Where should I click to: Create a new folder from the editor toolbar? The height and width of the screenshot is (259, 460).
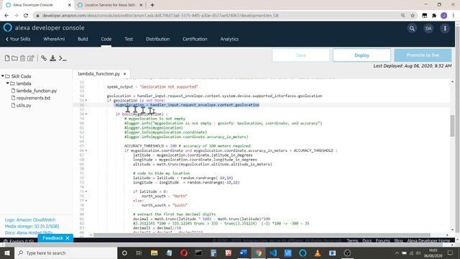pos(14,58)
